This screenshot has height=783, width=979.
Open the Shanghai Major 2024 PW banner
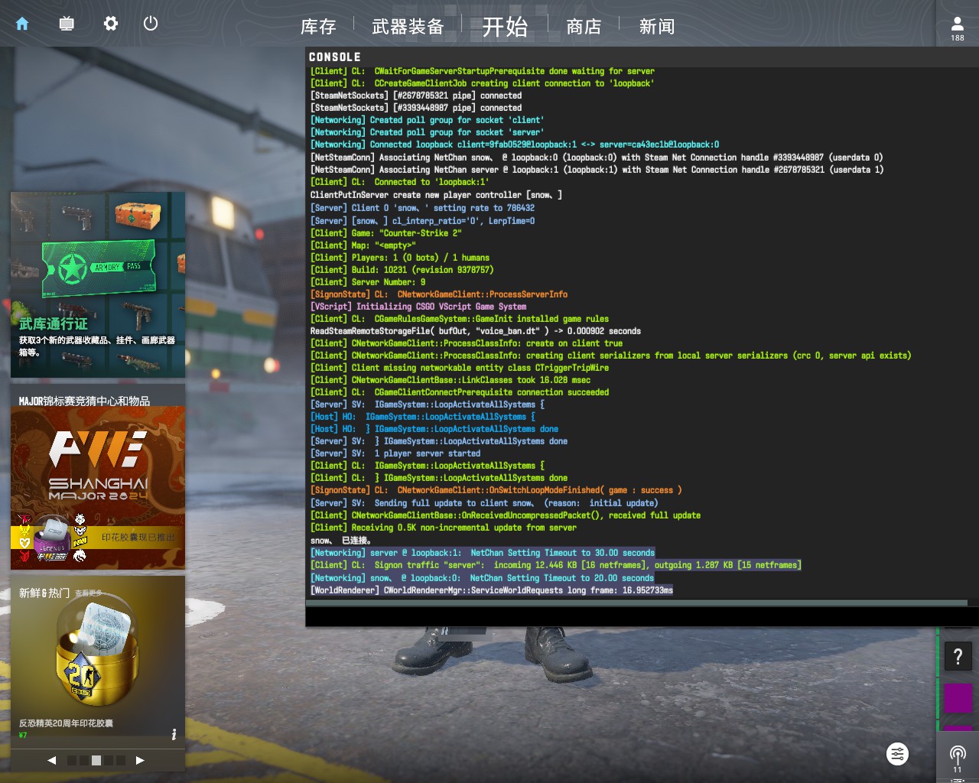98,489
